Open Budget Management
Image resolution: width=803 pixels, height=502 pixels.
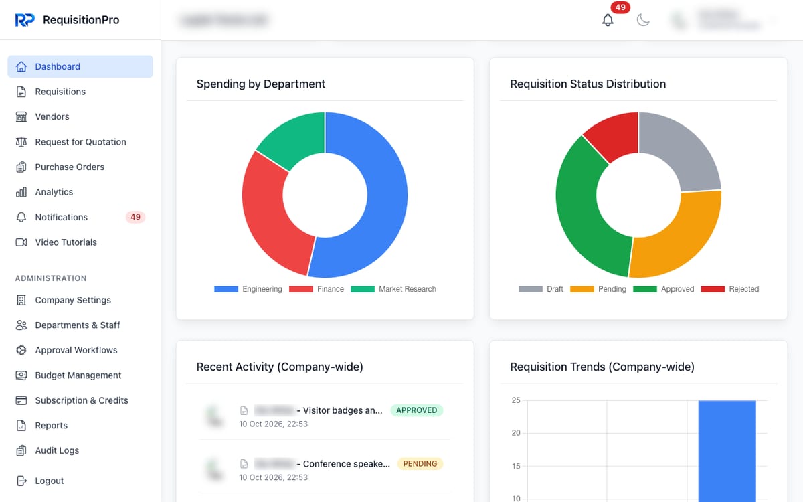80,375
